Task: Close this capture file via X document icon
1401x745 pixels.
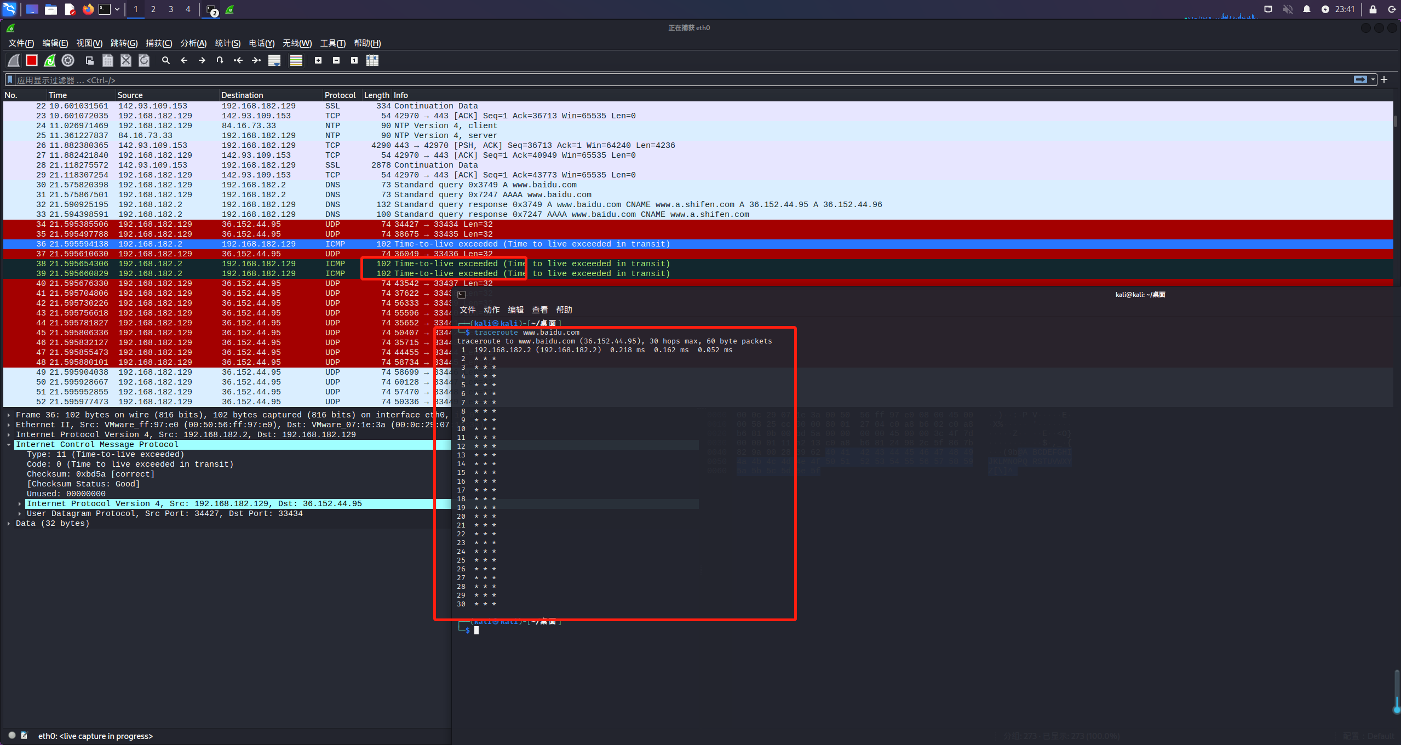Action: 126,60
